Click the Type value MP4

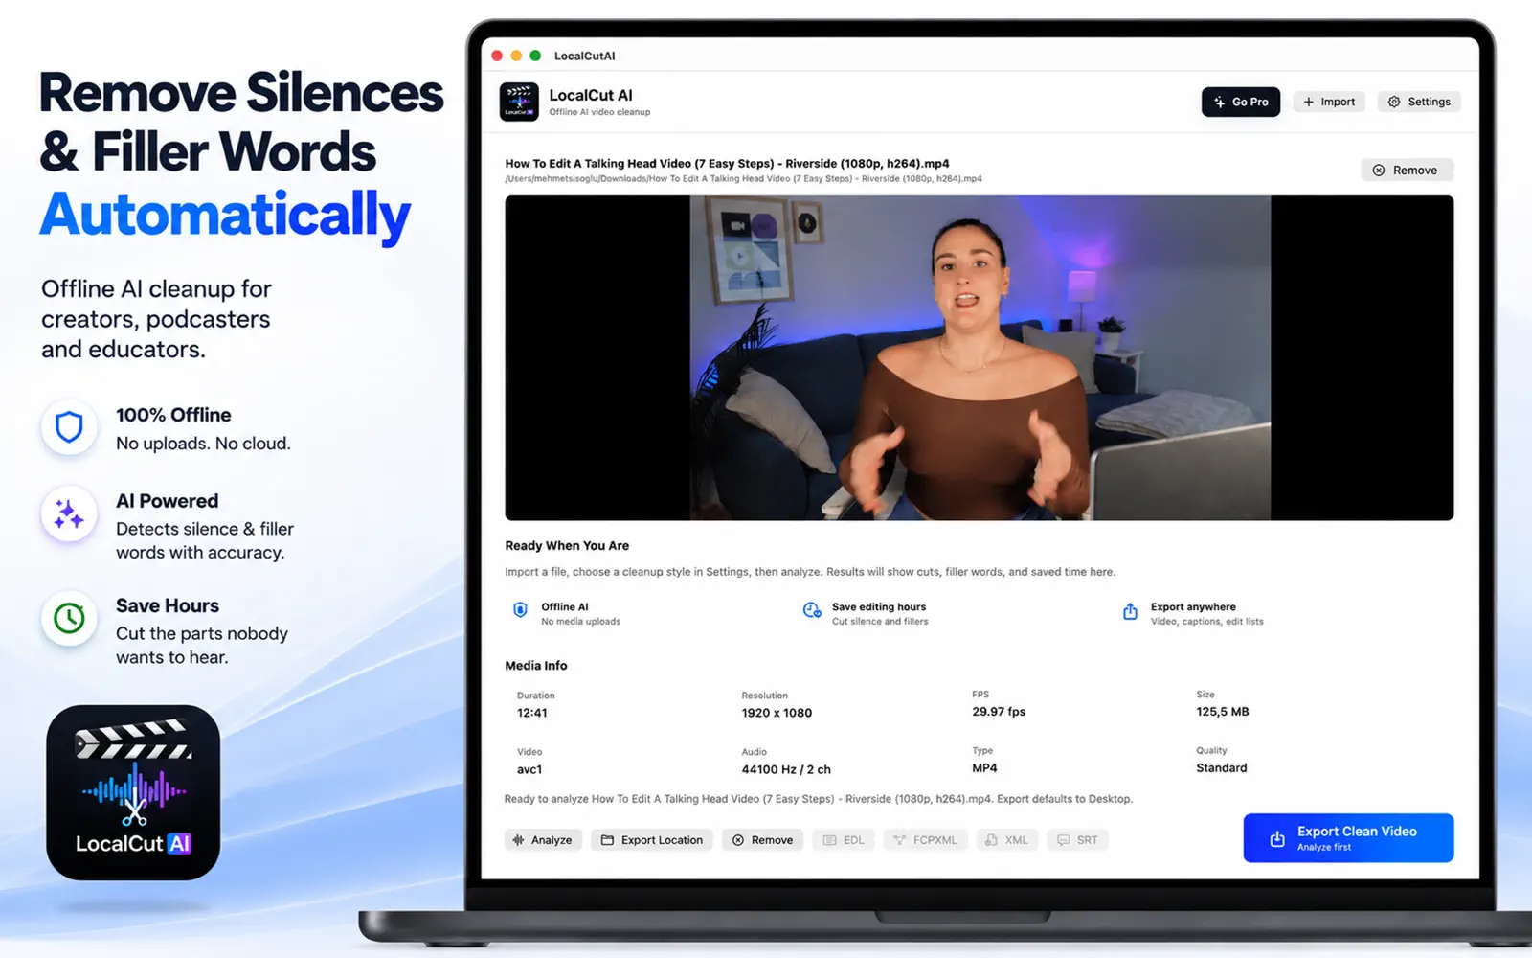[x=984, y=768]
